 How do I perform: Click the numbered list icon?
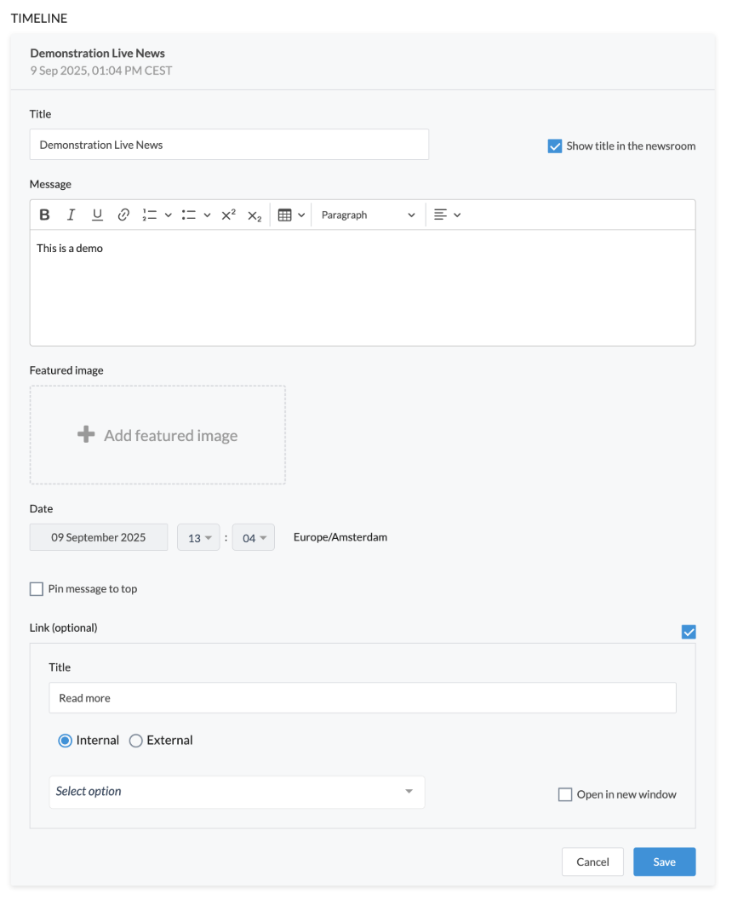[150, 215]
